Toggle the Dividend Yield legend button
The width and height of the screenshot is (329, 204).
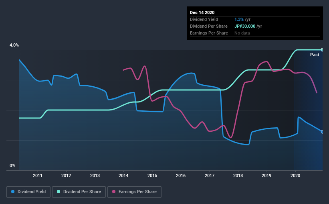(28, 192)
